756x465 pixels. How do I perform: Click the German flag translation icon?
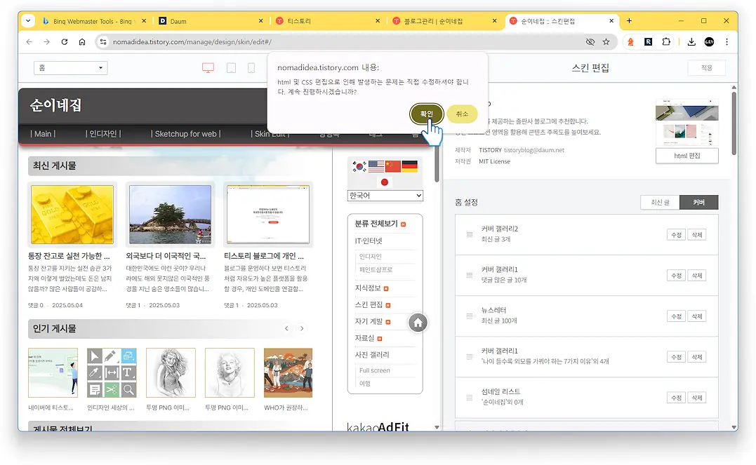(410, 166)
